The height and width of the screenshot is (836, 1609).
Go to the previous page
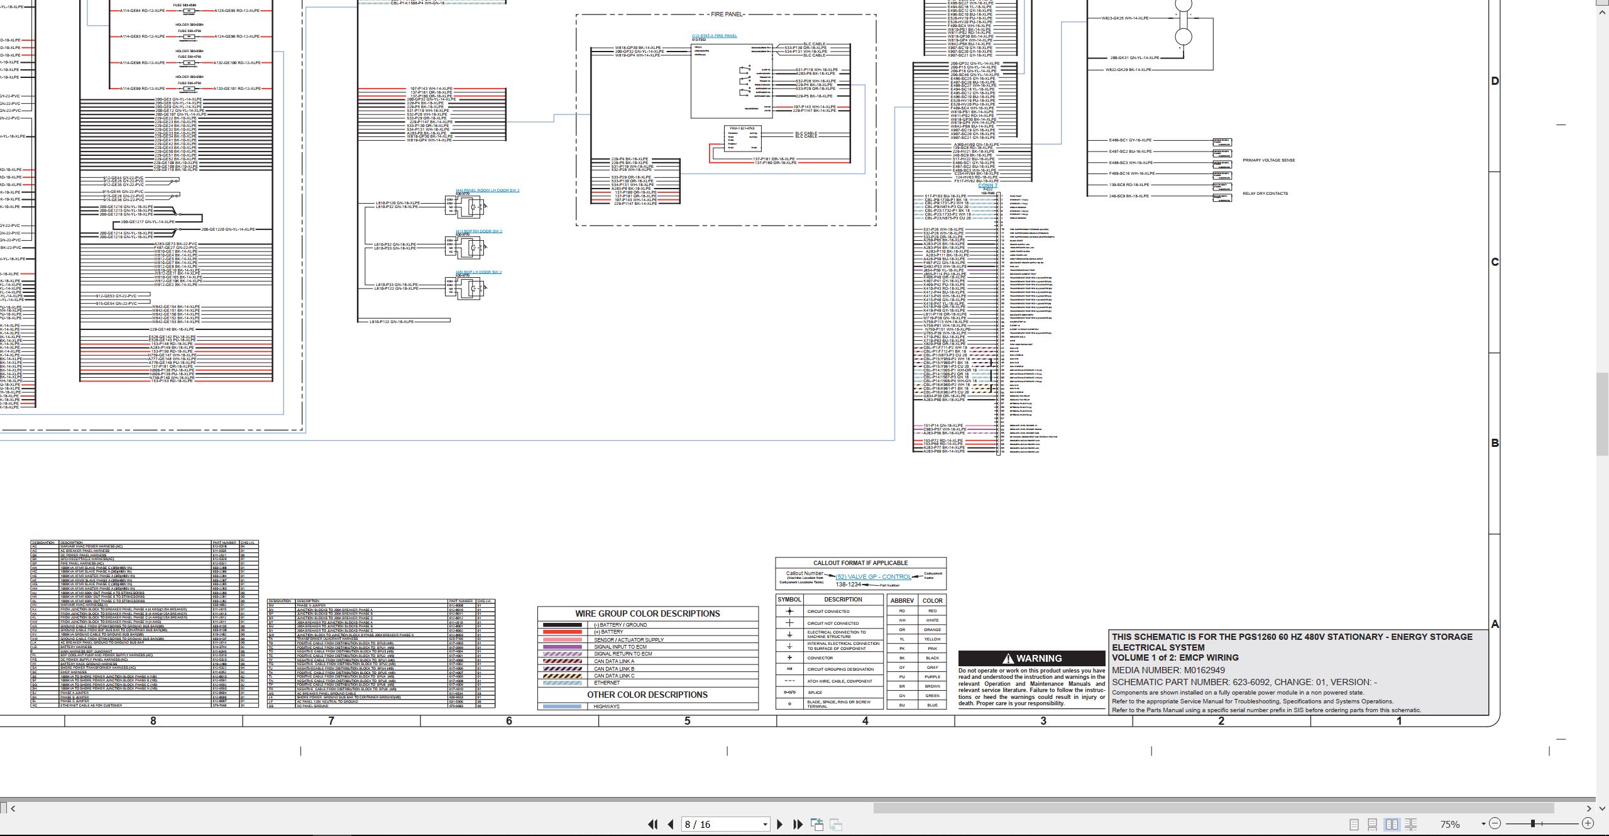[x=671, y=824]
